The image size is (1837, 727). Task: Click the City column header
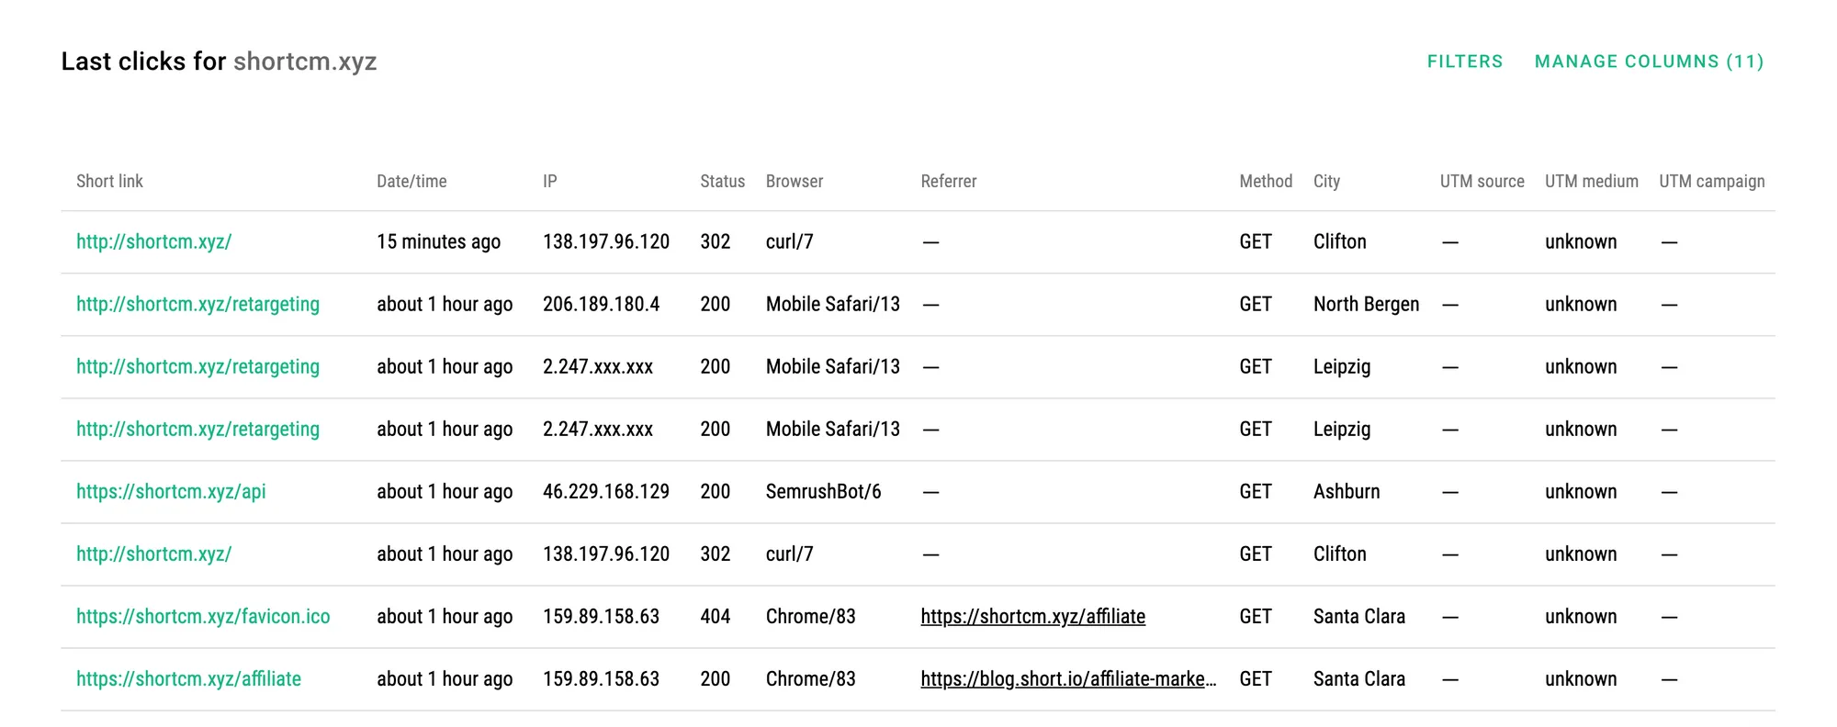coord(1326,181)
